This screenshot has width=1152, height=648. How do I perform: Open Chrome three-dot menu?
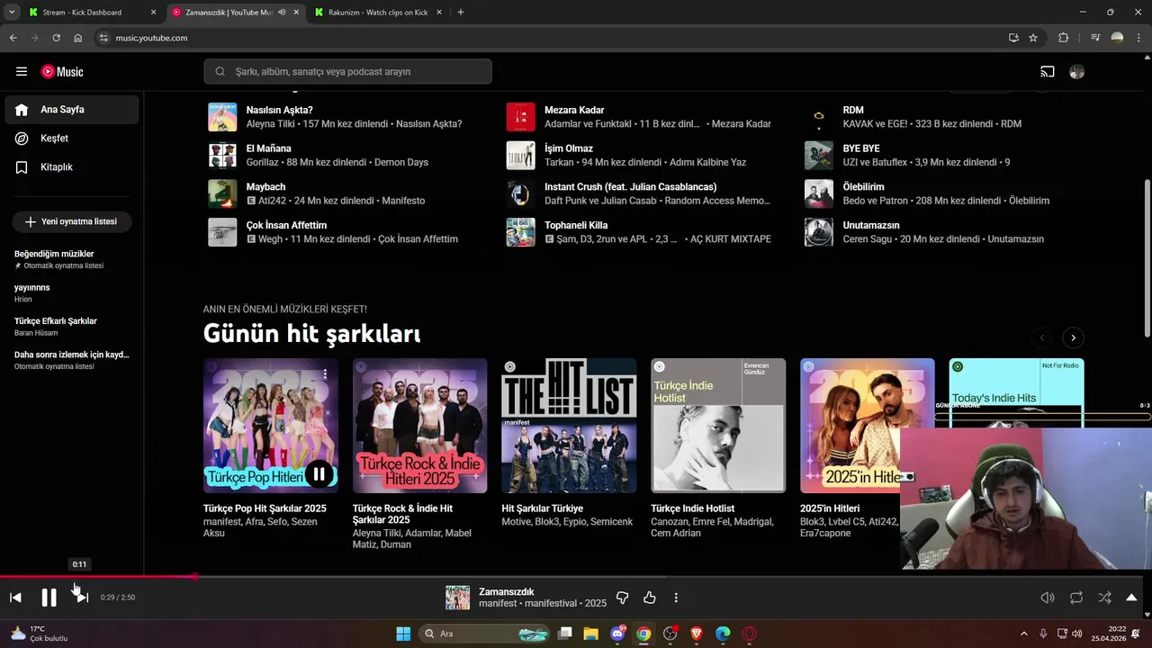(1139, 38)
